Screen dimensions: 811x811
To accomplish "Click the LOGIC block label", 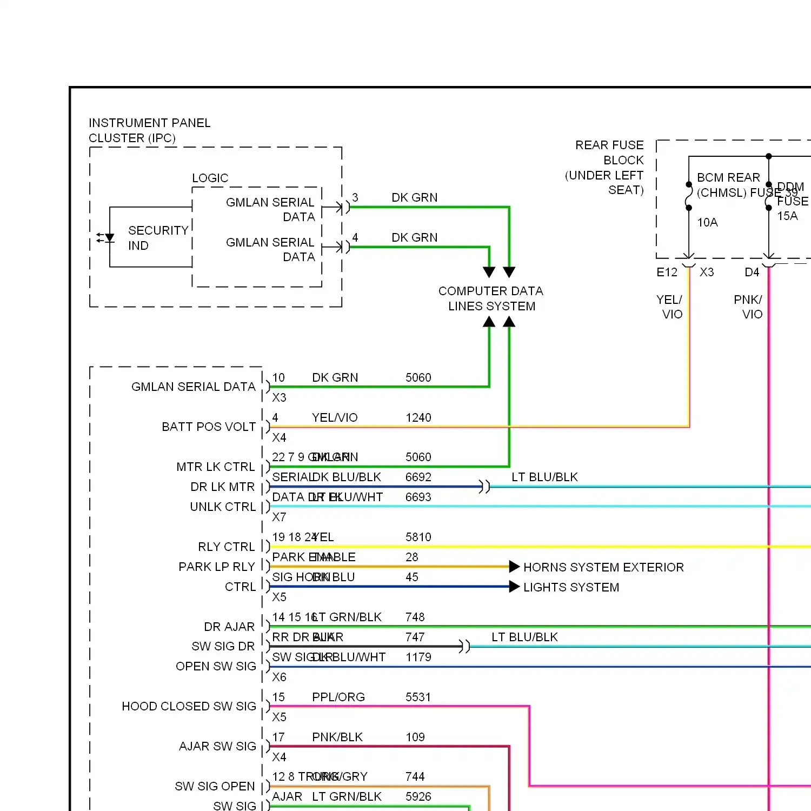I will point(210,178).
